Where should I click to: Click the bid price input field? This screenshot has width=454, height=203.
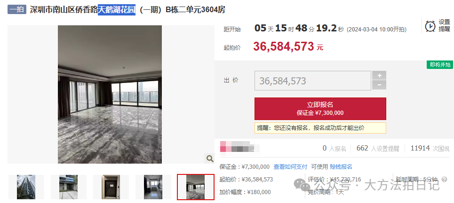[313, 81]
